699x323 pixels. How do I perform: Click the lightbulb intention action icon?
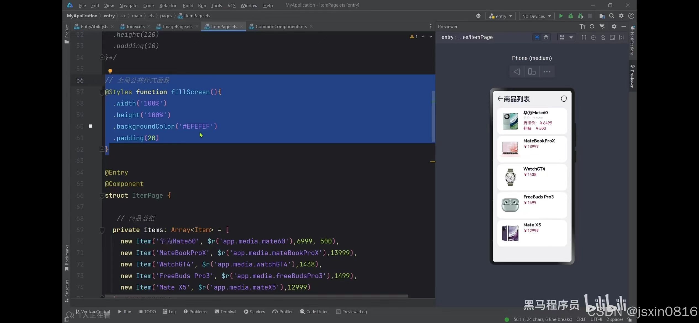(x=110, y=71)
